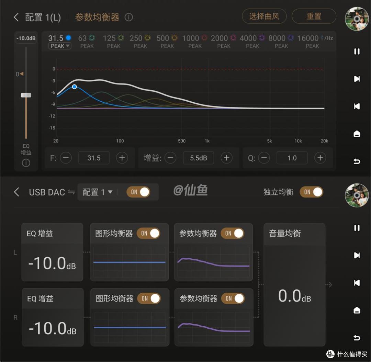Toggle the 独立均衡 switch
The image size is (371, 362).
311,192
